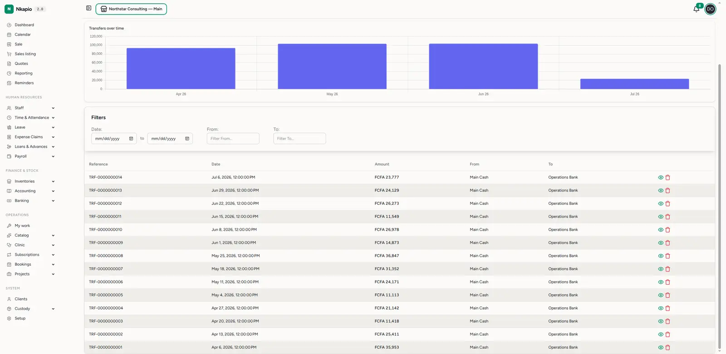Expand the Staff menu chevron
This screenshot has height=354, width=726.
[53, 108]
